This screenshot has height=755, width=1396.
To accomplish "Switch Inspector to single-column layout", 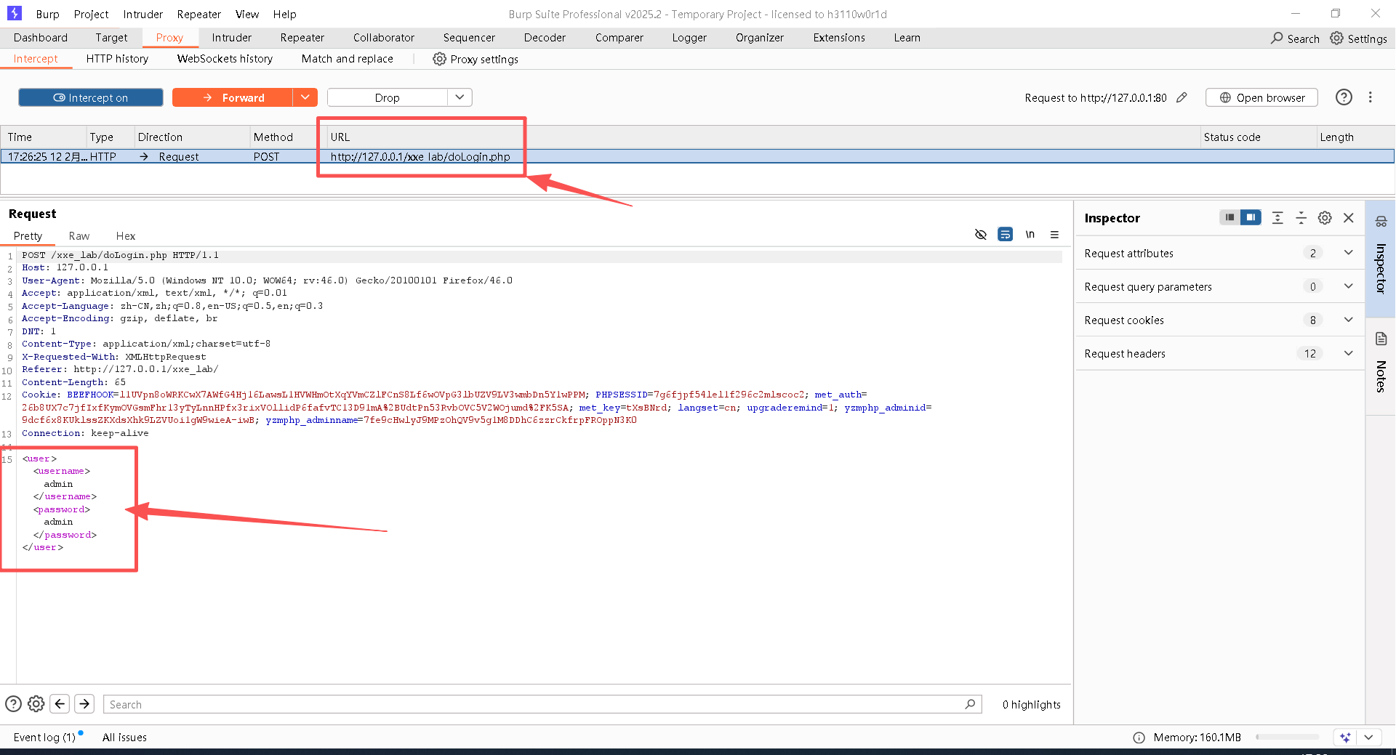I will (x=1229, y=217).
